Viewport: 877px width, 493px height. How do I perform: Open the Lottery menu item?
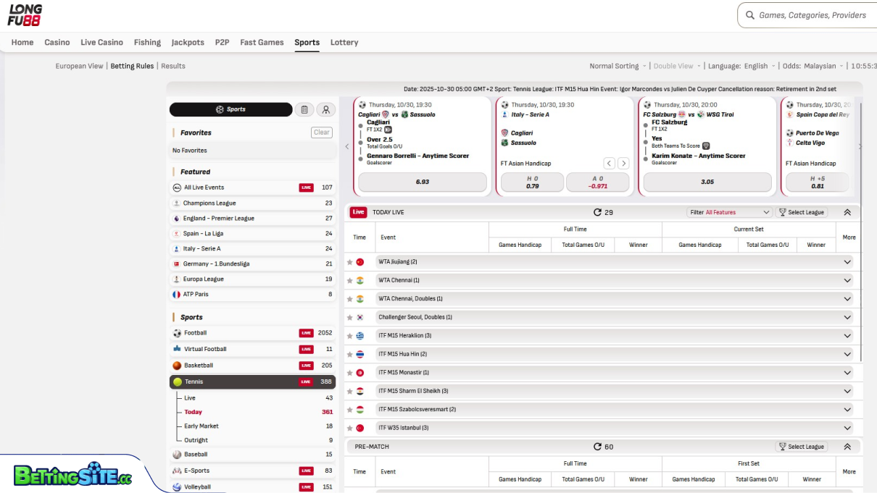[344, 42]
